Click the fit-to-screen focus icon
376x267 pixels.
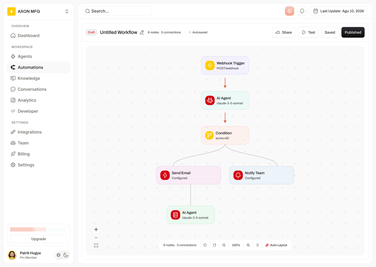[96, 245]
